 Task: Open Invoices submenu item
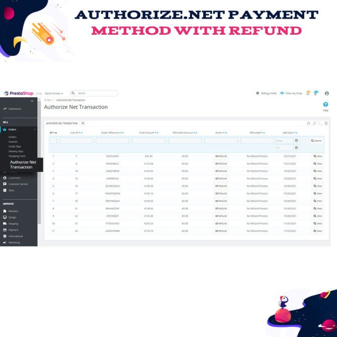pyautogui.click(x=13, y=142)
